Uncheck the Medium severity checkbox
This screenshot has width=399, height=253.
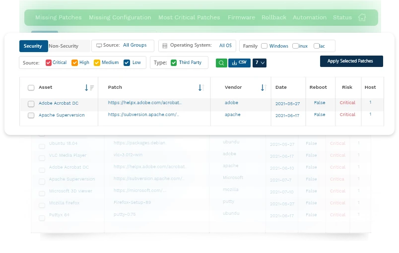tap(97, 63)
